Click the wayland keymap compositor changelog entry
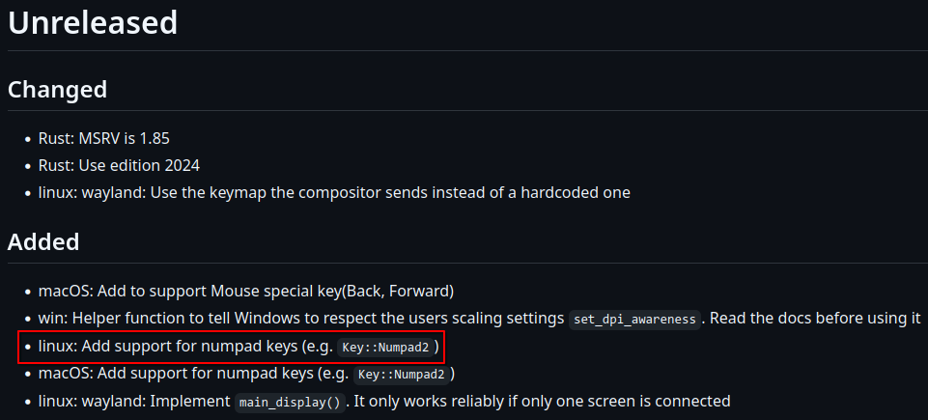The width and height of the screenshot is (928, 420). pyautogui.click(x=334, y=192)
